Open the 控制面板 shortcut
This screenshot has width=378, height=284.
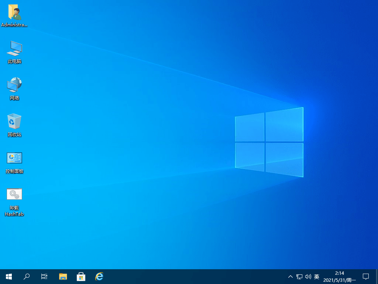[x=14, y=158]
